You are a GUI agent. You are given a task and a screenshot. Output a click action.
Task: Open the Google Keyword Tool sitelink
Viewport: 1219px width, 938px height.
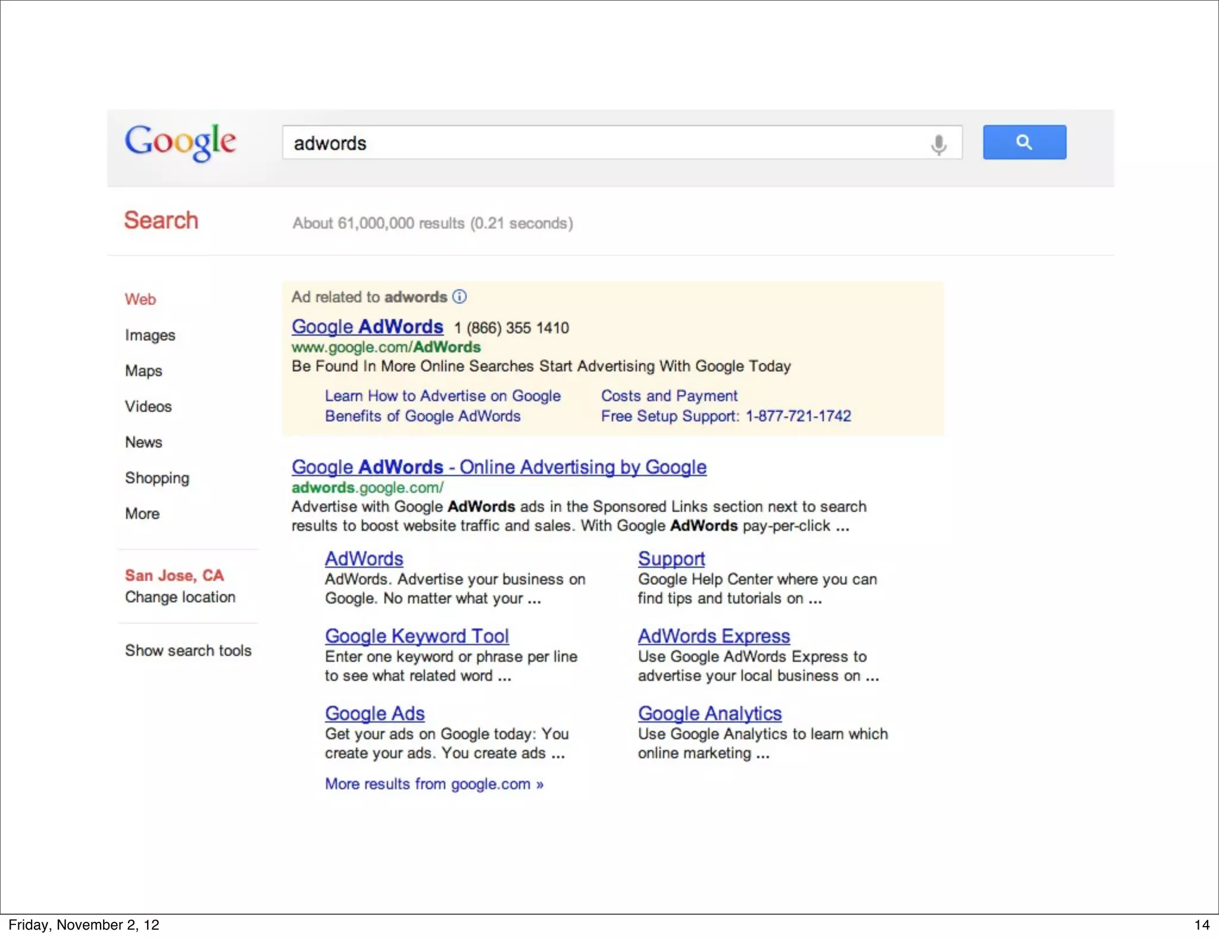coord(417,636)
